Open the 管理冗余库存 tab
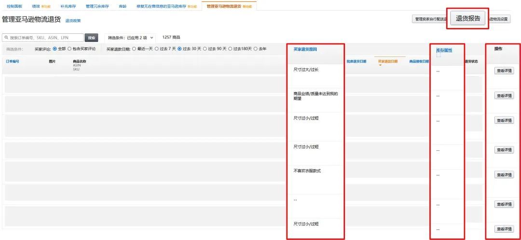The width and height of the screenshot is (521, 240). pos(97,6)
